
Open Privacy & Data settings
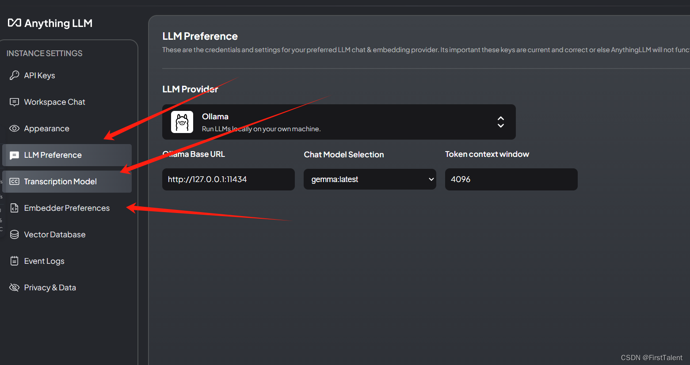coord(67,288)
